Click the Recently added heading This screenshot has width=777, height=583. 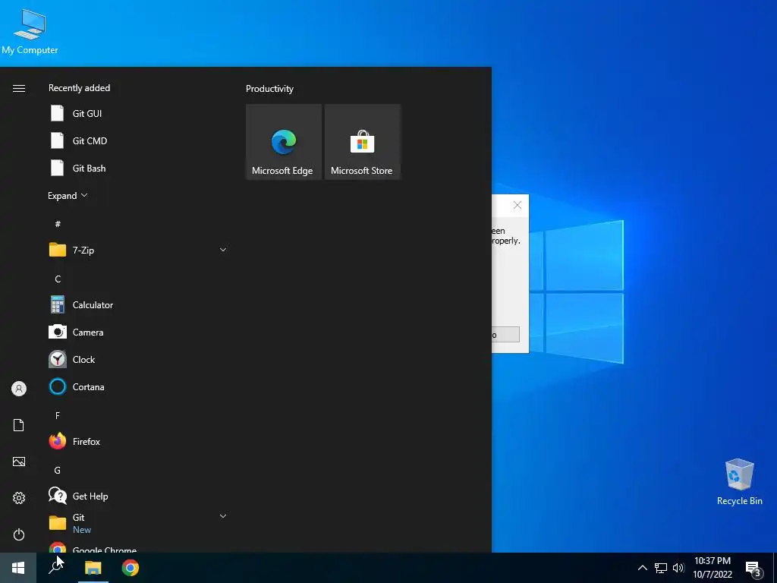coord(79,88)
